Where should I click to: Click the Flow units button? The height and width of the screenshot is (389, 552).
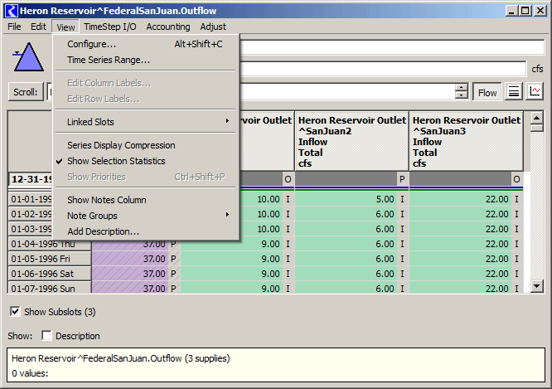point(487,92)
